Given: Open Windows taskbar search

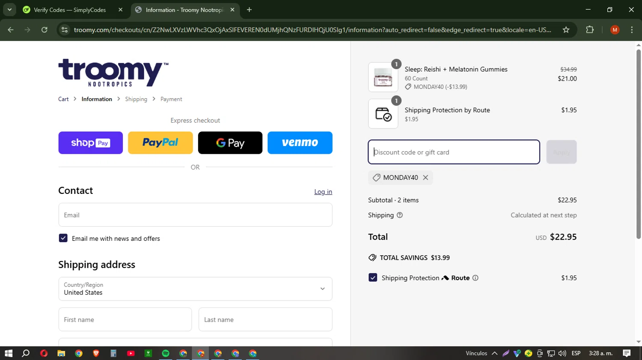Looking at the screenshot, I should coord(26,353).
